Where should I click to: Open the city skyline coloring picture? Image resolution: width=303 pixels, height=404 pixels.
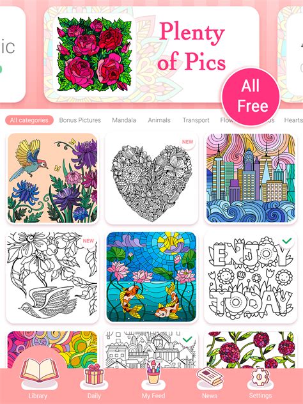[x=251, y=178]
